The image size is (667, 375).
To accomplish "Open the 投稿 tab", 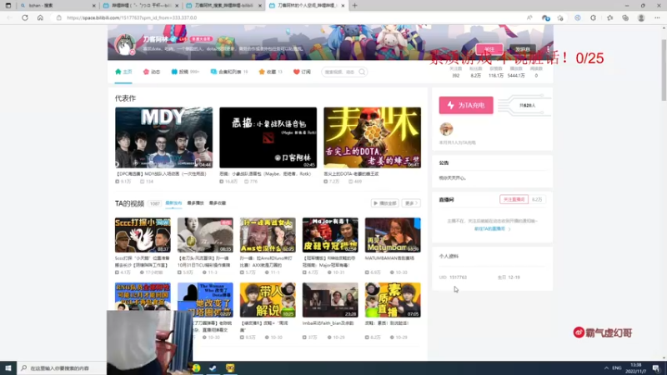I will click(x=185, y=72).
